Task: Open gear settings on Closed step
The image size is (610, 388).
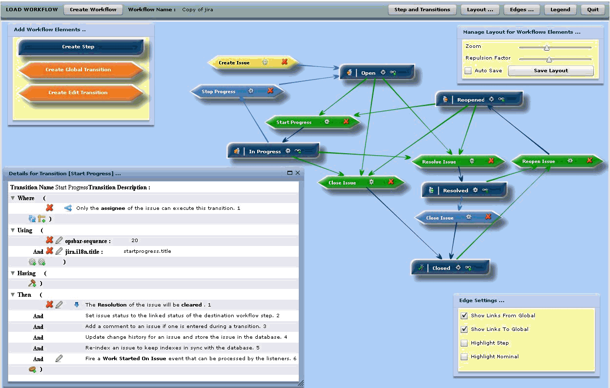Action: point(458,267)
